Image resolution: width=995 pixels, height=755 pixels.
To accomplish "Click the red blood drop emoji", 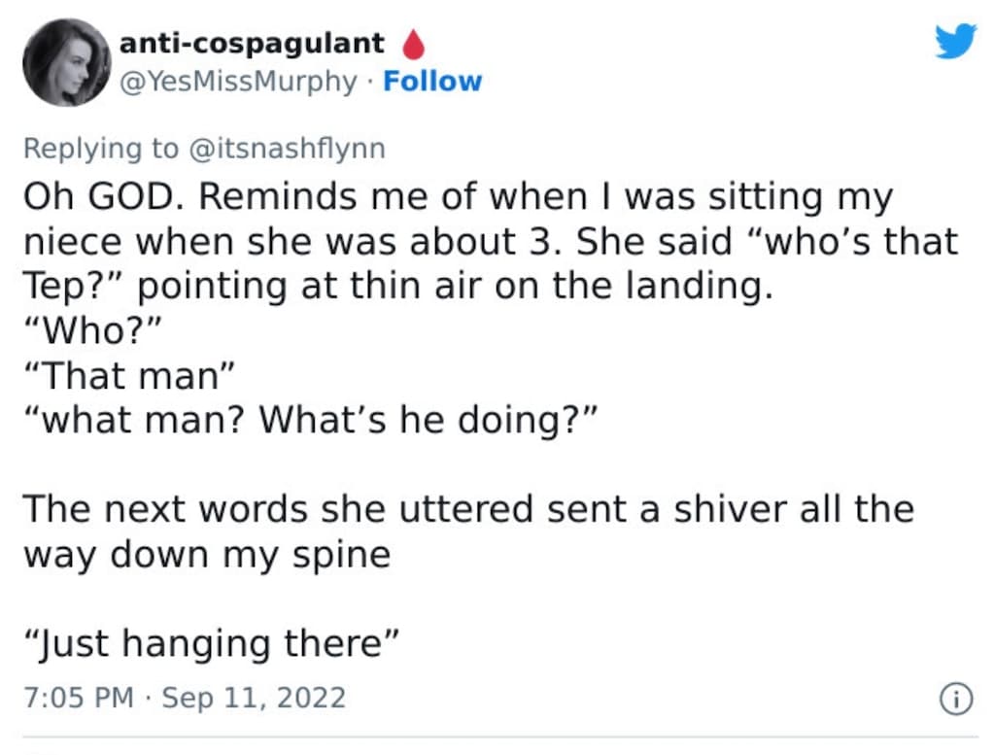I will (414, 45).
